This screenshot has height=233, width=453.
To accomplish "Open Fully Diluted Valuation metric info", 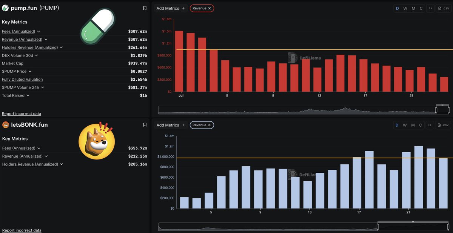I will coord(22,80).
